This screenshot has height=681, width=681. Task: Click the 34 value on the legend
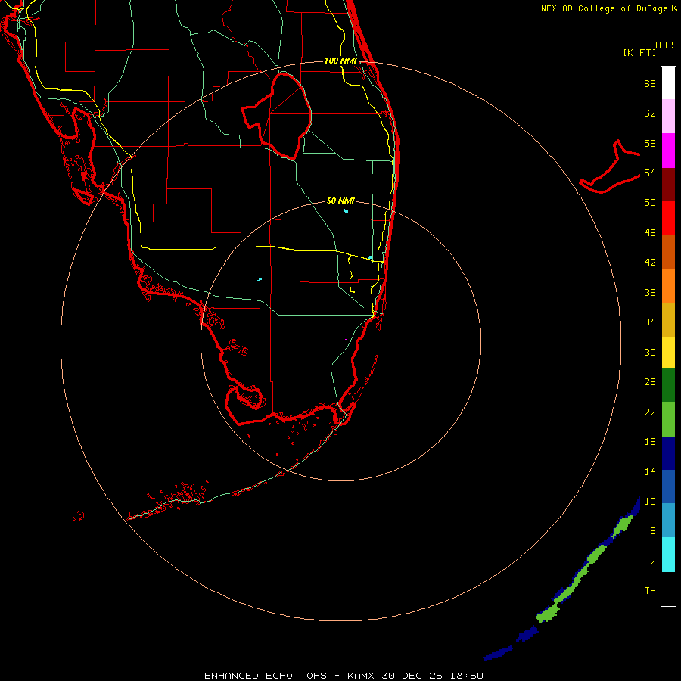click(650, 322)
